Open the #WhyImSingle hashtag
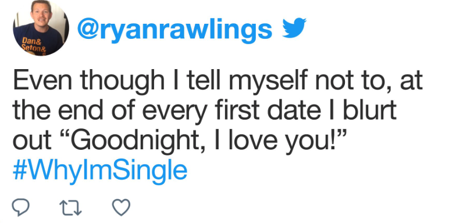The height and width of the screenshot is (223, 456). 100,171
